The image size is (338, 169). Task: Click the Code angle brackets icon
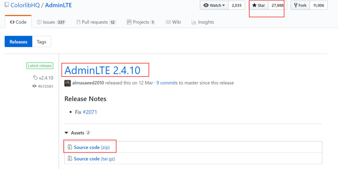pyautogui.click(x=12, y=22)
